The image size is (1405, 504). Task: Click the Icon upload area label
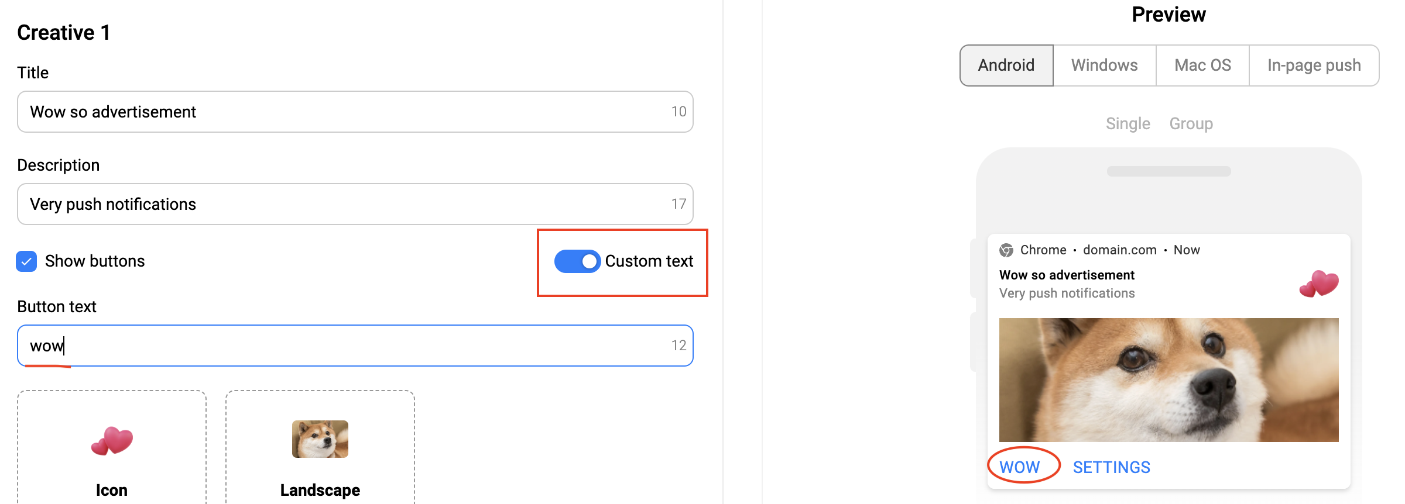pyautogui.click(x=112, y=490)
